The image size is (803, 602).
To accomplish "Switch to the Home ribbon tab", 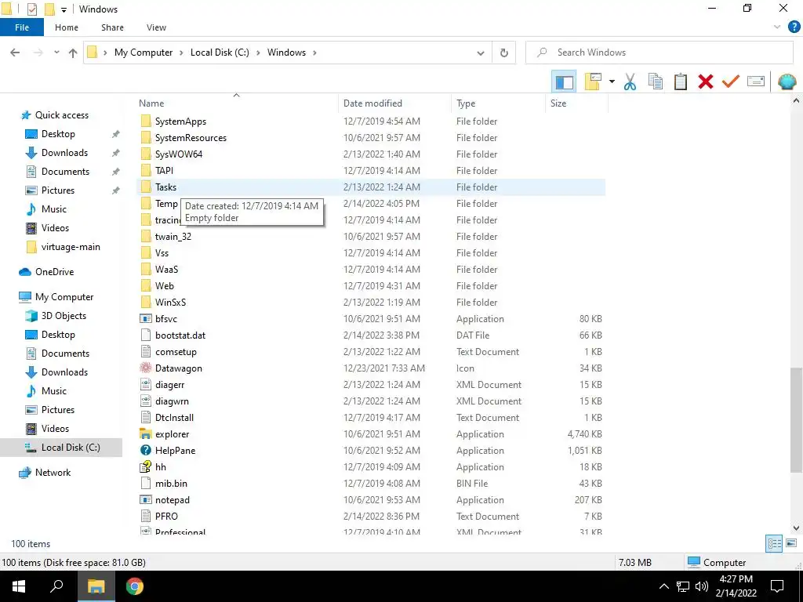I will coord(67,27).
